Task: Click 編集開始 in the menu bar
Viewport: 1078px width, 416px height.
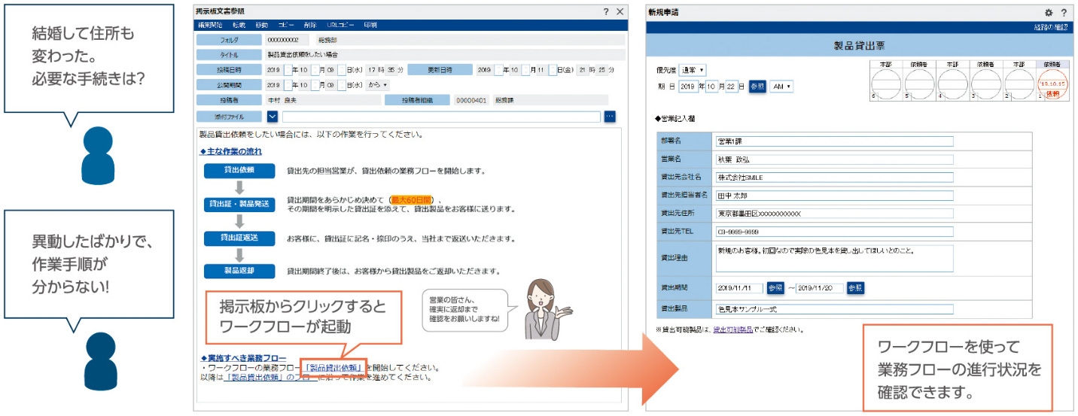Action: 210,25
